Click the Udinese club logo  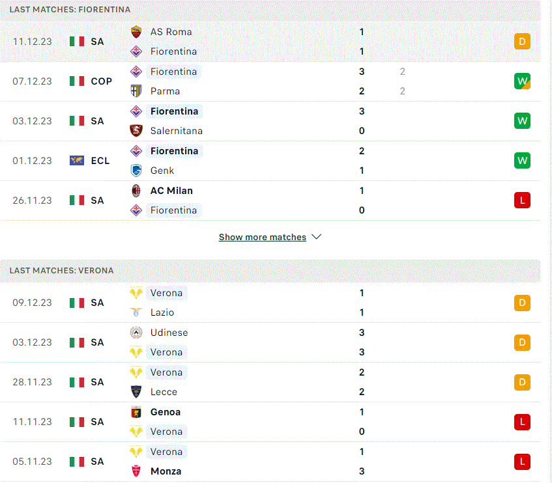[x=136, y=333]
